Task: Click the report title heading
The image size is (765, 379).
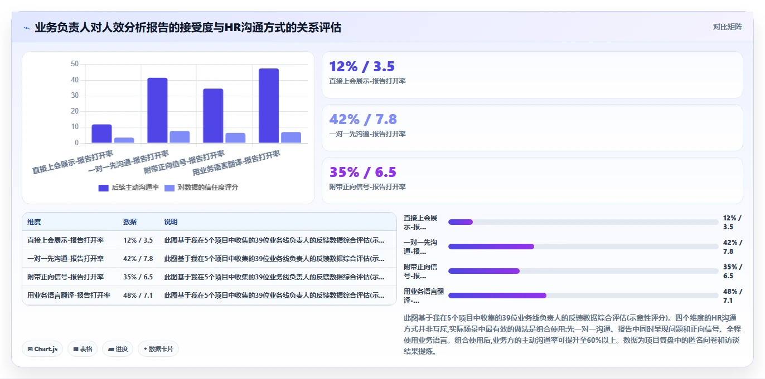Action: point(188,27)
